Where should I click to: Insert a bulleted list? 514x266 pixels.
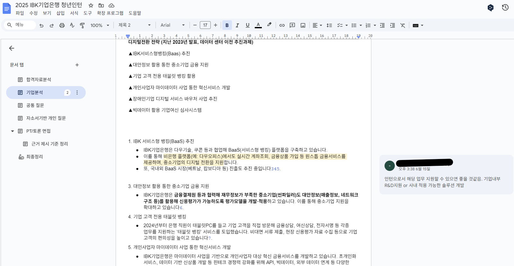click(x=354, y=25)
